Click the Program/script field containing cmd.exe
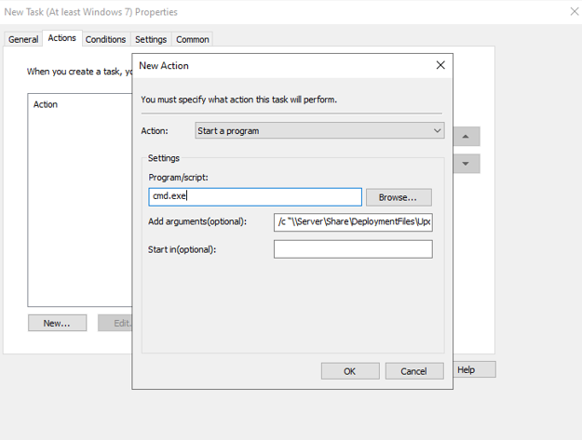This screenshot has width=582, height=440. pyautogui.click(x=255, y=196)
